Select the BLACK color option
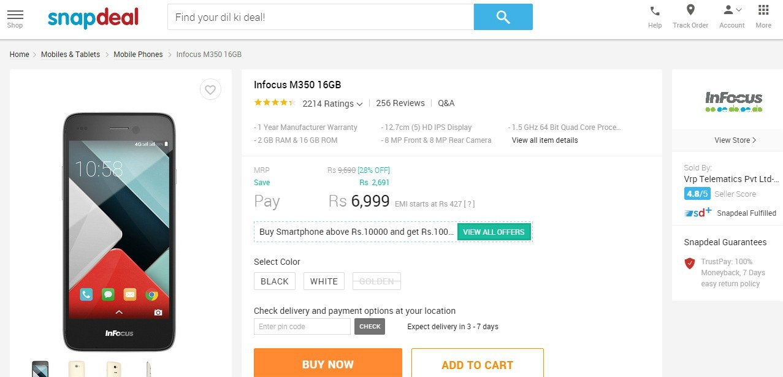The height and width of the screenshot is (377, 783). (x=275, y=281)
